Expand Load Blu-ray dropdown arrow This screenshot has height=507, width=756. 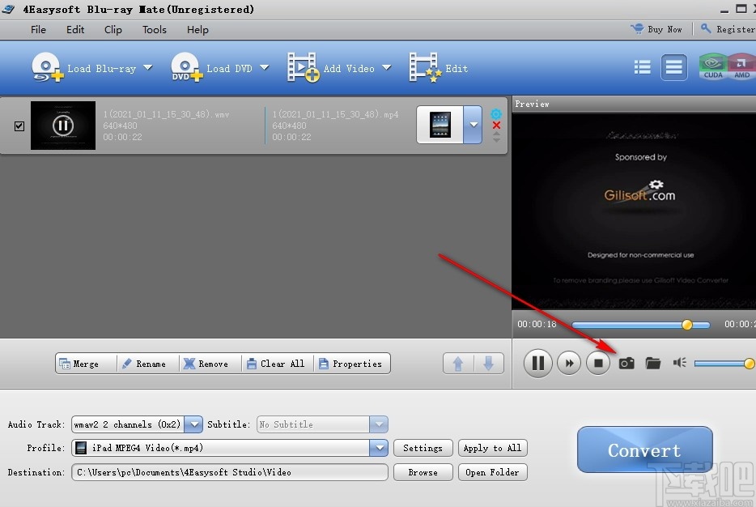tap(147, 67)
